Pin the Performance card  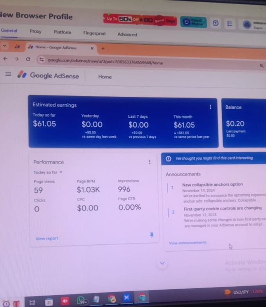click(152, 235)
